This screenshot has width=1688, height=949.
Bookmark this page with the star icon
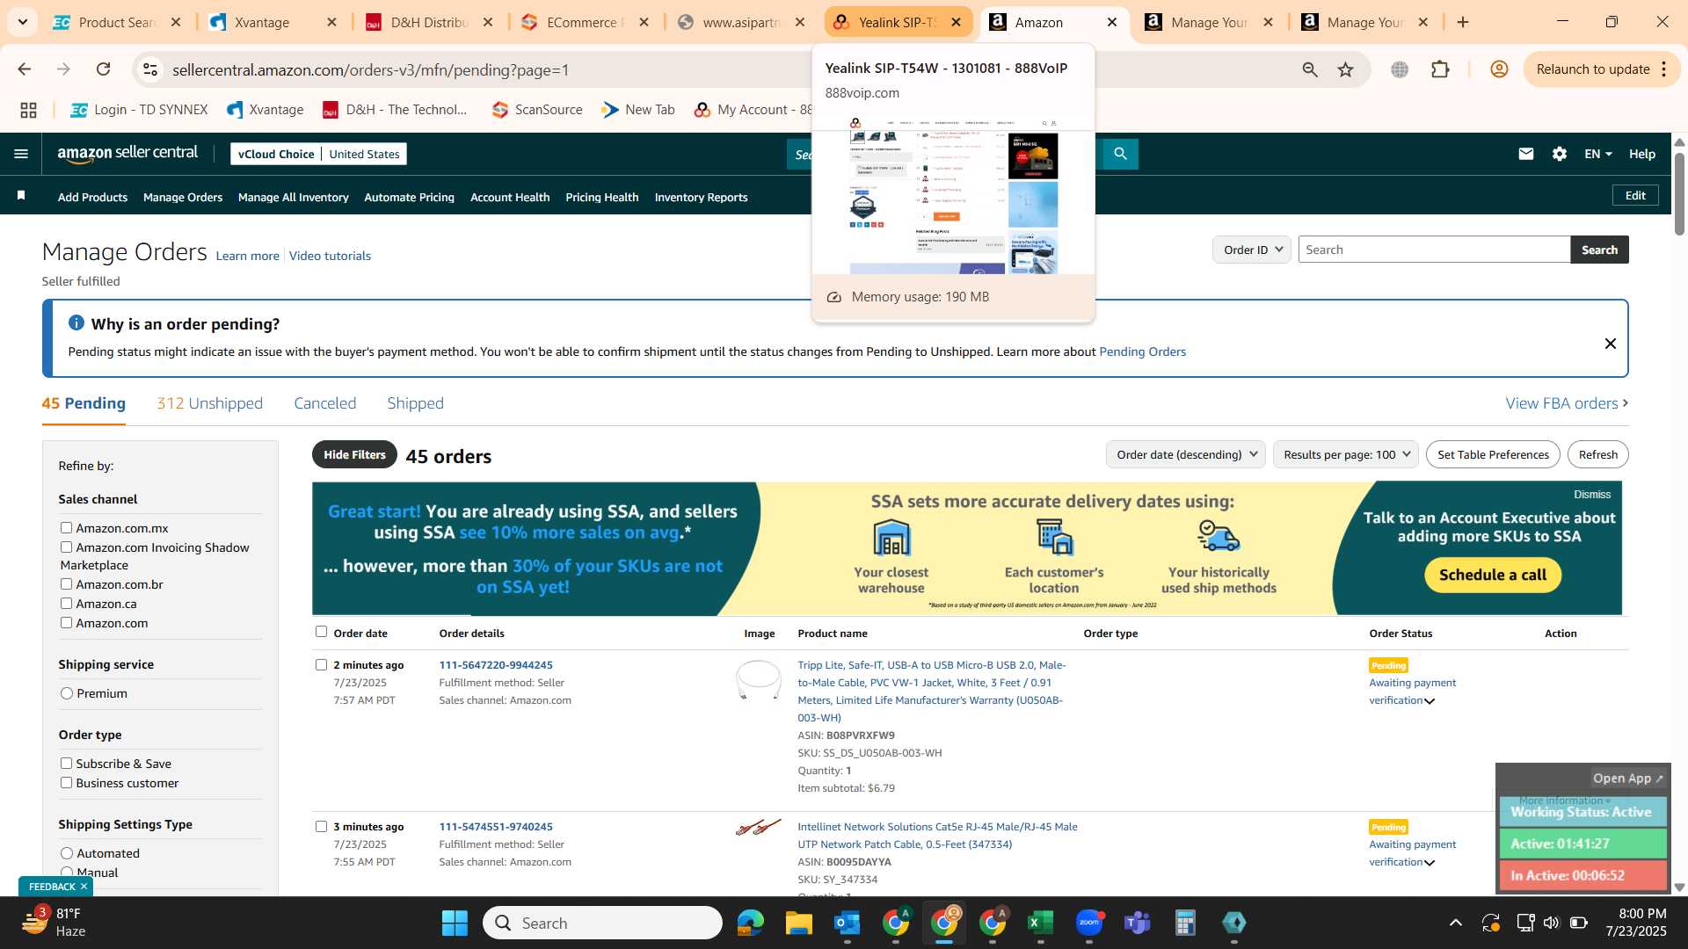(1345, 69)
